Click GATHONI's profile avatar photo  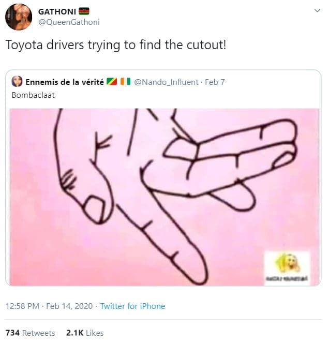coord(18,17)
